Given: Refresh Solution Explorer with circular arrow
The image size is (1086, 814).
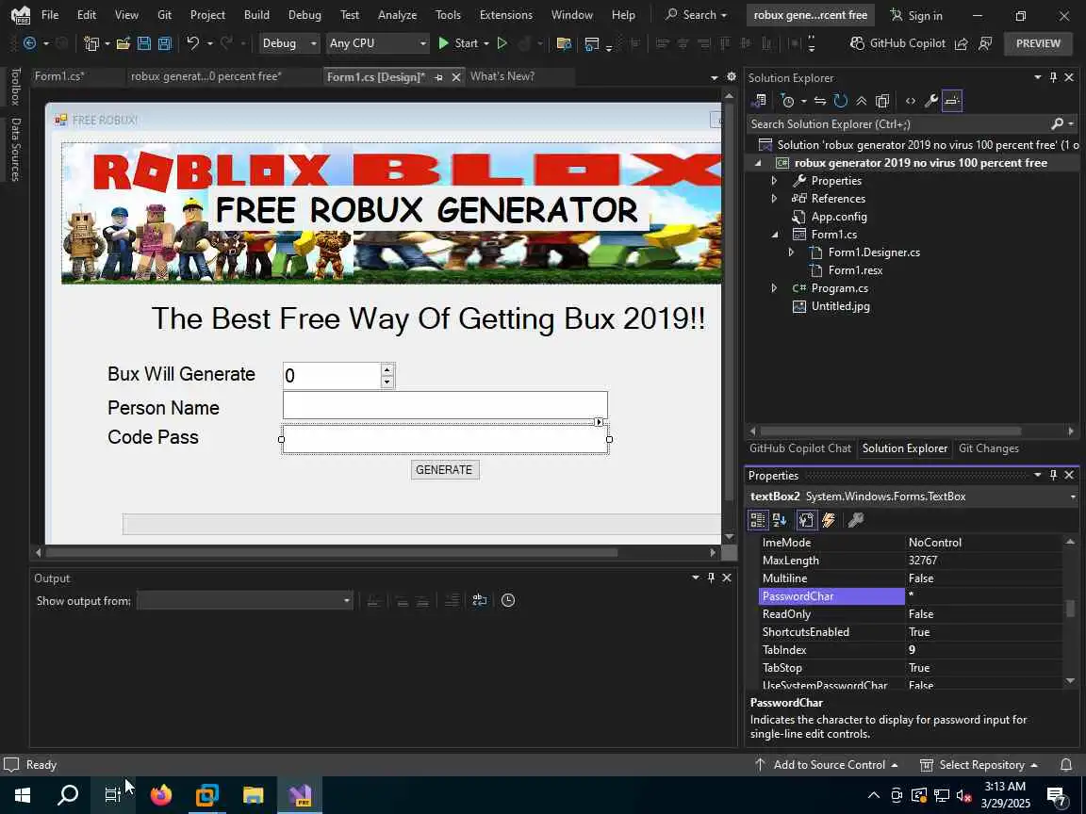Looking at the screenshot, I should pos(841,101).
